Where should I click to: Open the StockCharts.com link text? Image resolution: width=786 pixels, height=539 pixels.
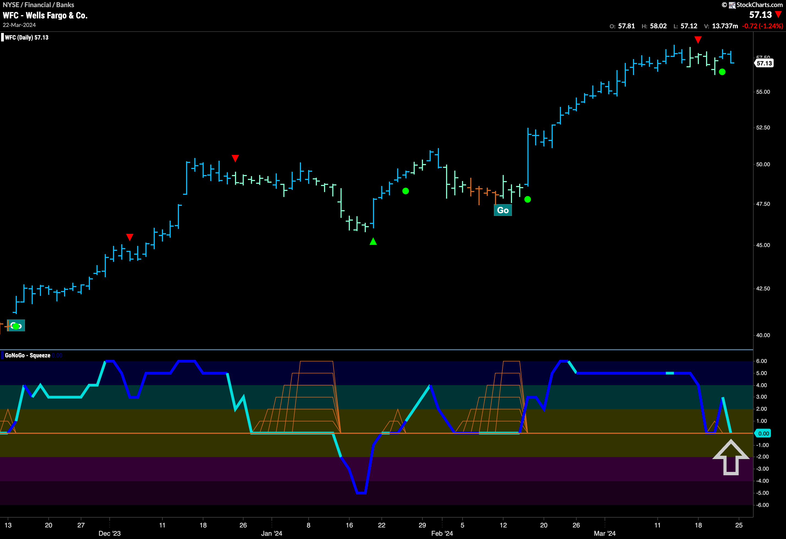click(759, 5)
